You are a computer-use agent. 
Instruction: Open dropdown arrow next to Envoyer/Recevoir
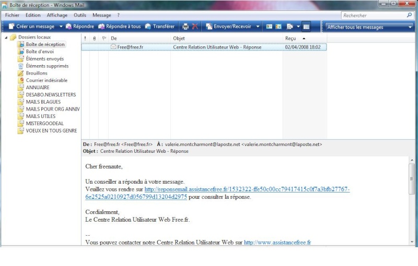[258, 26]
